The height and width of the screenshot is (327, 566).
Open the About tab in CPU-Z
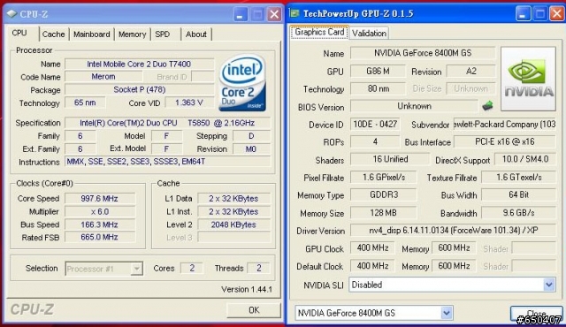pyautogui.click(x=196, y=34)
